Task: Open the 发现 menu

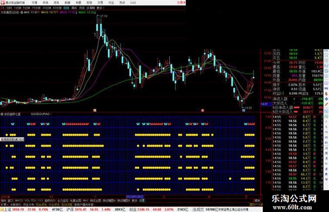Action: (89, 3)
